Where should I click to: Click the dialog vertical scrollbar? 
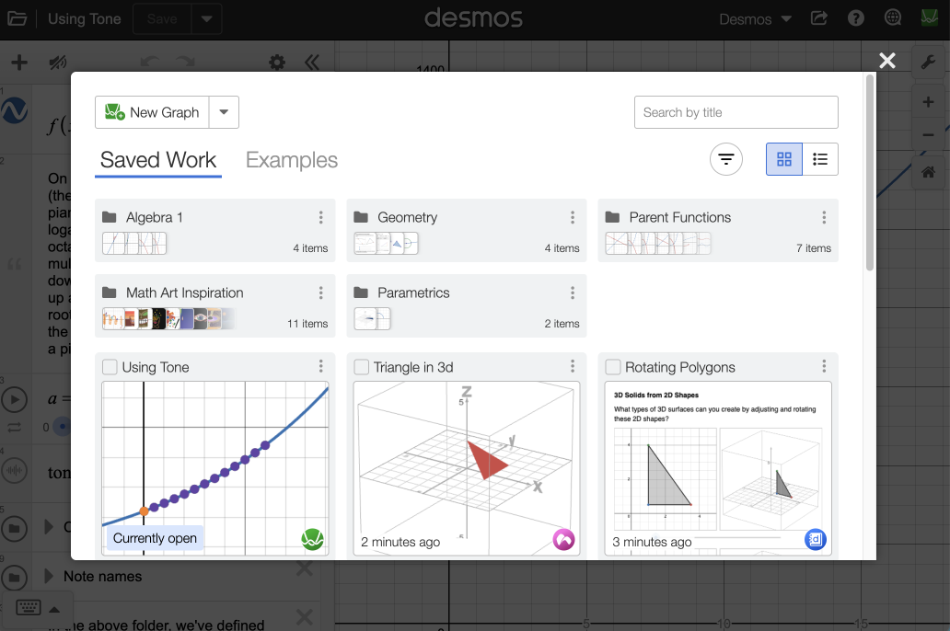870,173
